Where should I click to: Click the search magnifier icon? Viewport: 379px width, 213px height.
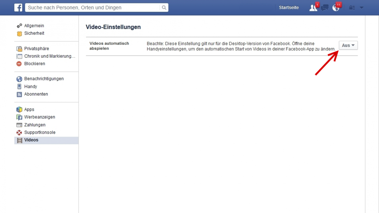click(x=164, y=8)
